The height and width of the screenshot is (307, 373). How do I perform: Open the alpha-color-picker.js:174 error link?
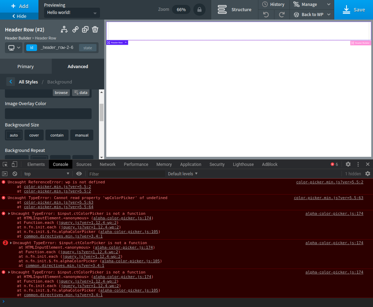[x=334, y=213]
